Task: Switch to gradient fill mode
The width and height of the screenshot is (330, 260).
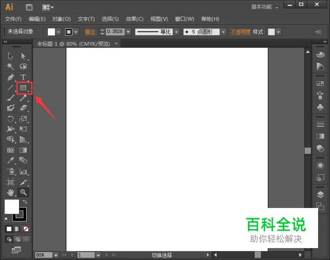Action: (18, 229)
